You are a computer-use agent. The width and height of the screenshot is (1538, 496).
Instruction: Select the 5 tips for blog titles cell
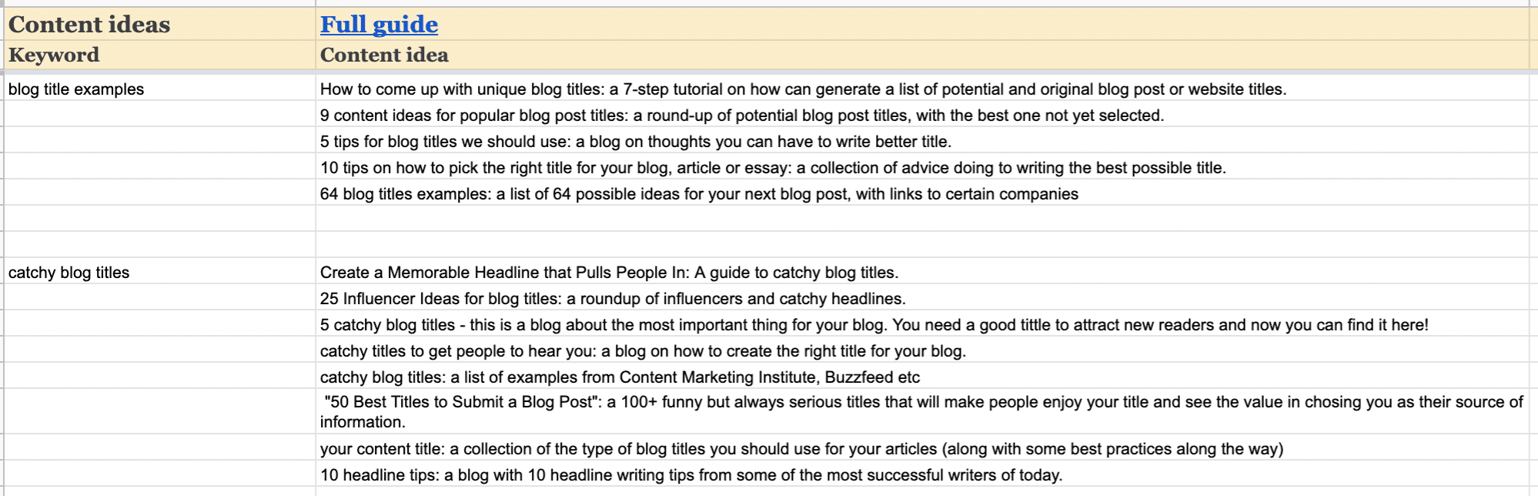[x=921, y=141]
